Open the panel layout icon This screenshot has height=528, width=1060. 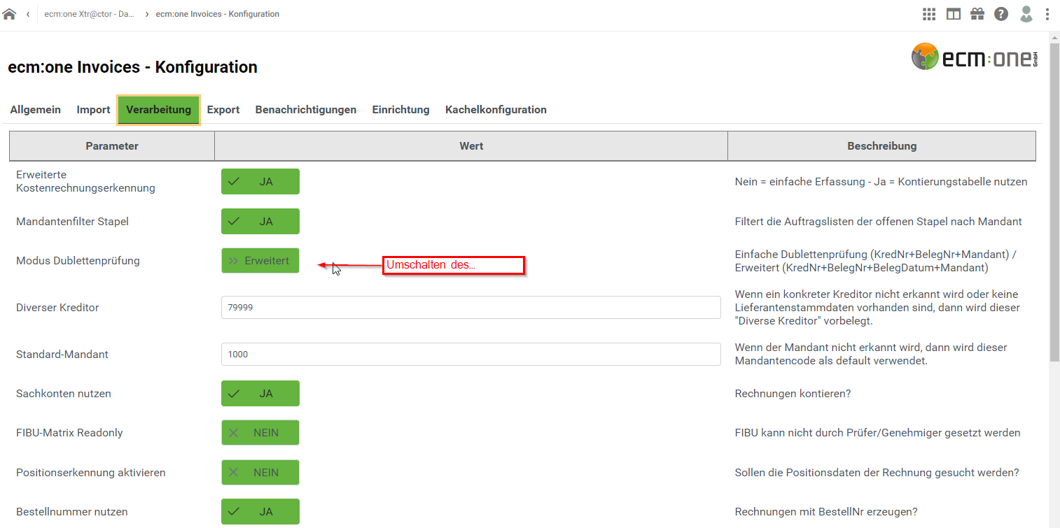953,14
